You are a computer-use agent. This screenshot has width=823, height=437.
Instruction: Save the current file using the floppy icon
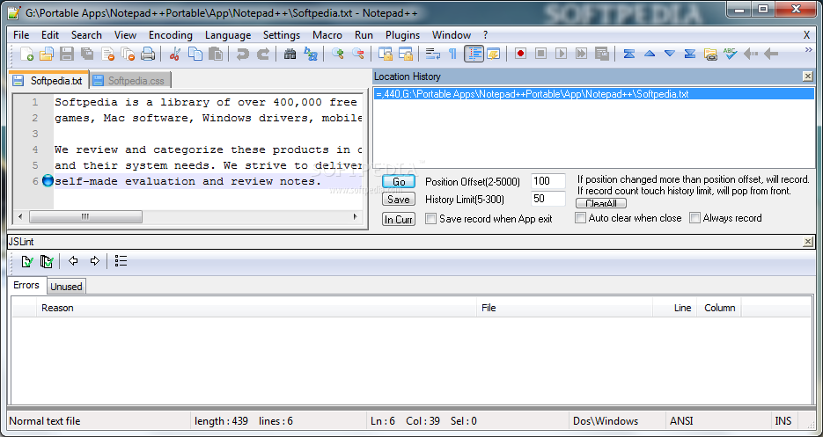click(67, 54)
